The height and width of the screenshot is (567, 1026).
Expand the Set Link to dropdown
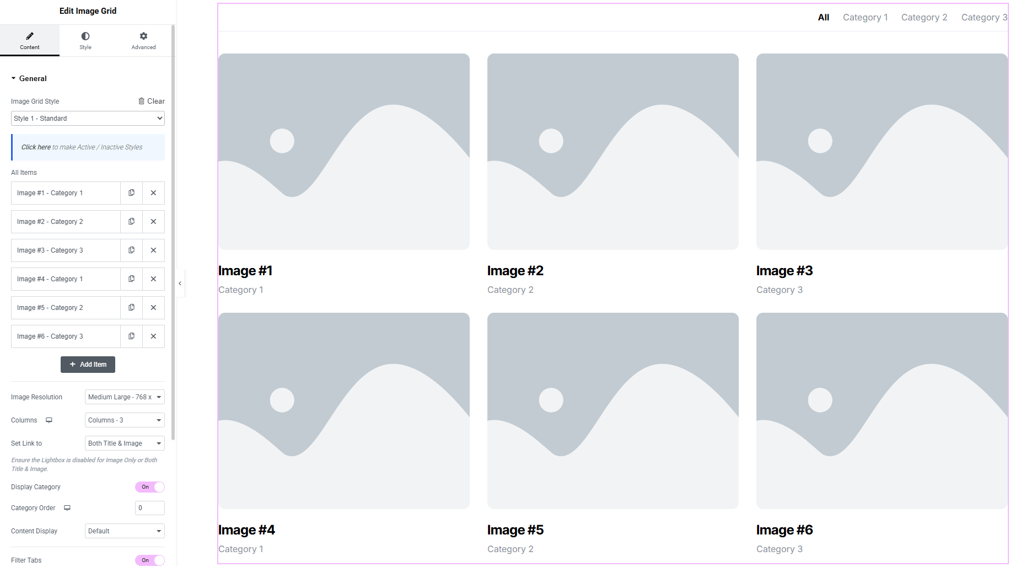tap(125, 443)
